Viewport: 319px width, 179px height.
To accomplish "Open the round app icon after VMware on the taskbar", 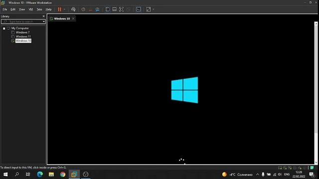I will pos(86,175).
